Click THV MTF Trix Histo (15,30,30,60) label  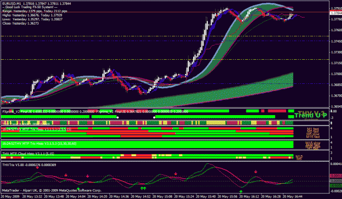39,144
